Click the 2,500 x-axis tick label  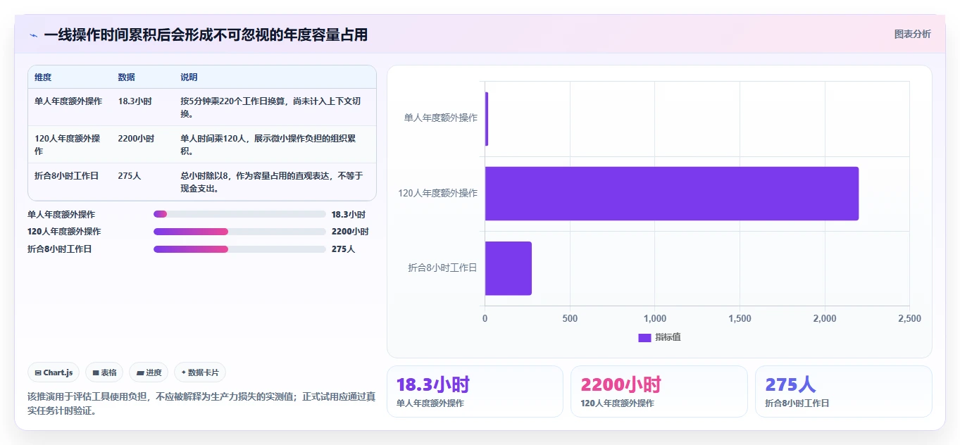pyautogui.click(x=909, y=319)
